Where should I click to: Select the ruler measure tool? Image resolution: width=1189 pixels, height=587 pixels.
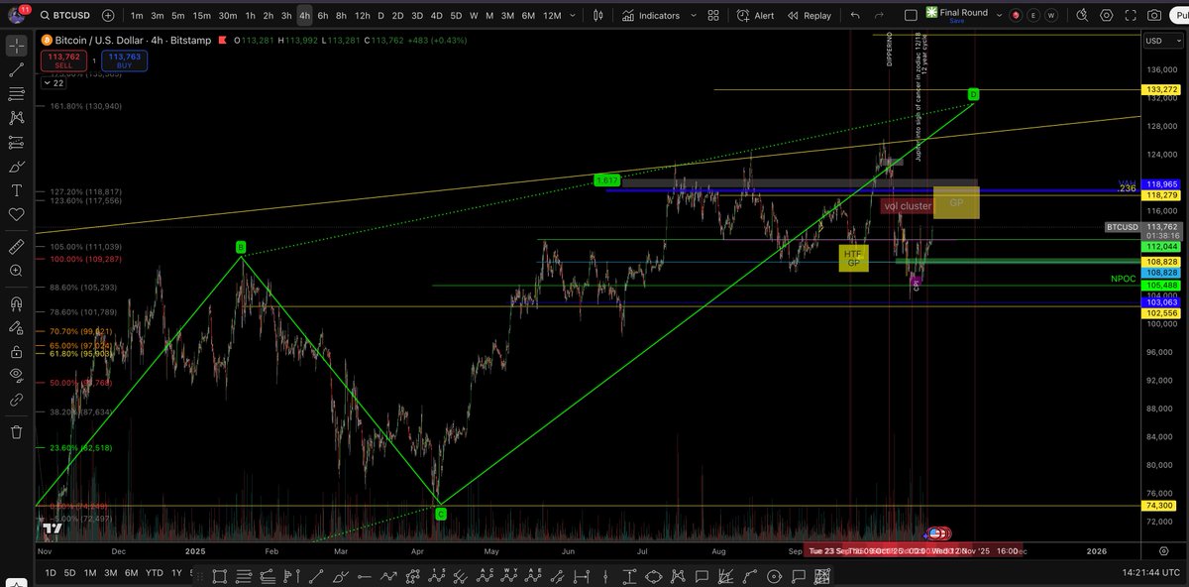pos(17,245)
